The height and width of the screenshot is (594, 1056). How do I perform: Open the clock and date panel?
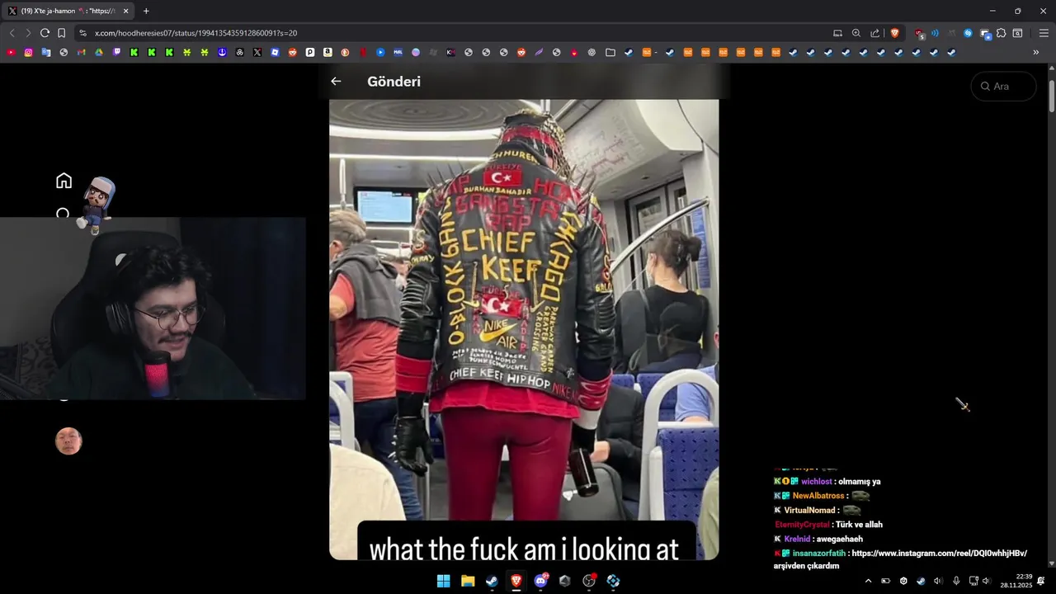[1016, 581]
